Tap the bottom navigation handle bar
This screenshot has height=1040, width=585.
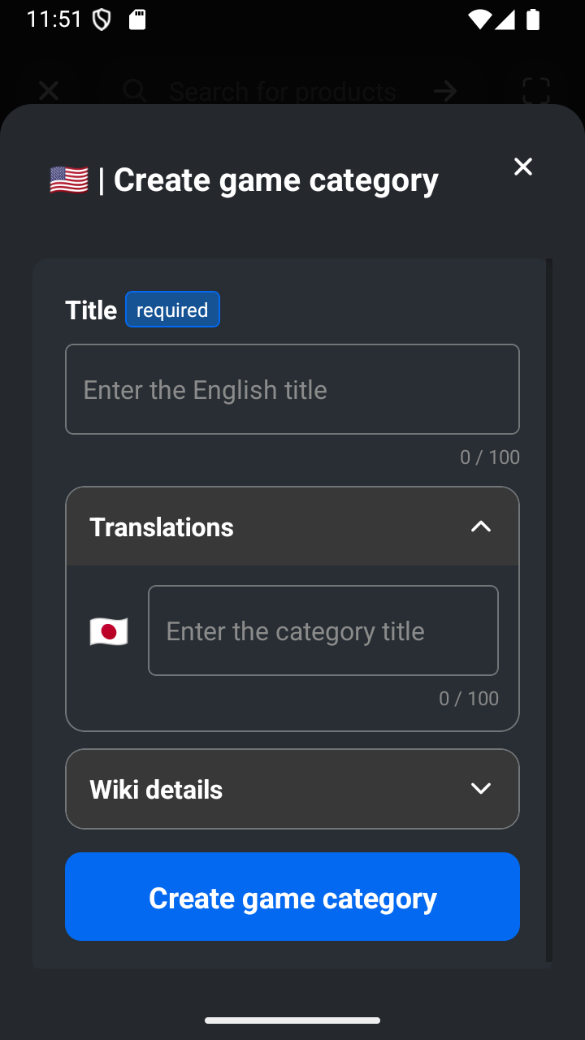click(292, 1020)
